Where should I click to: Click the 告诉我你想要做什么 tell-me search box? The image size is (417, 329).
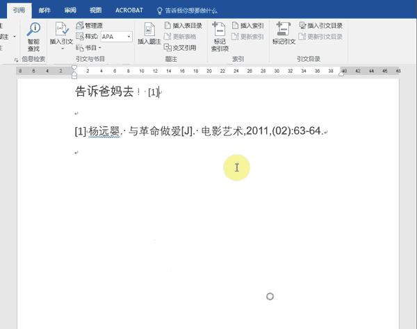point(191,10)
